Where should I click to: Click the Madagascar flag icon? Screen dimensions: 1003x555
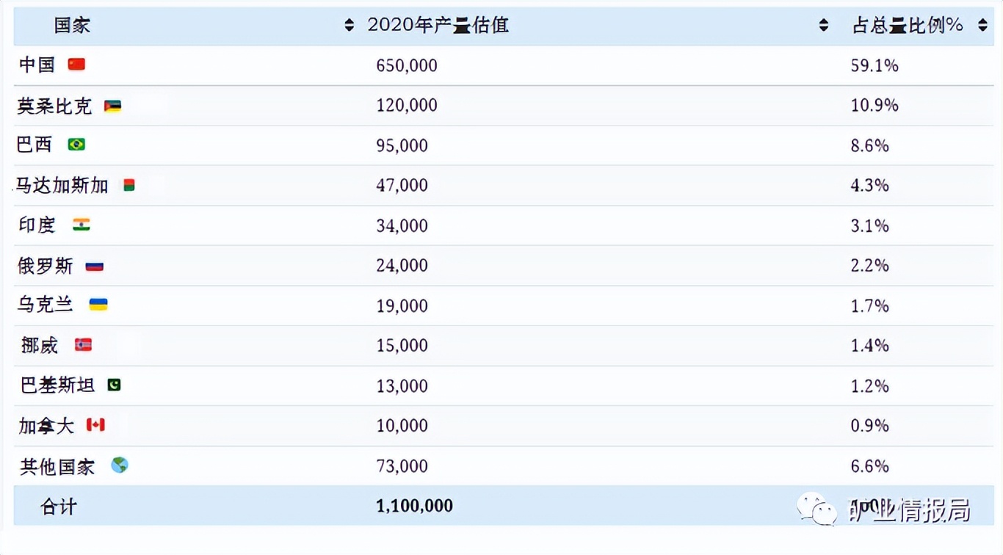[x=129, y=185]
